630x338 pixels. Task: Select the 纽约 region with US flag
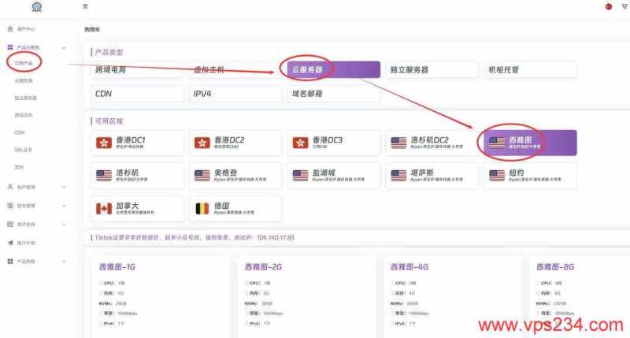tap(530, 175)
